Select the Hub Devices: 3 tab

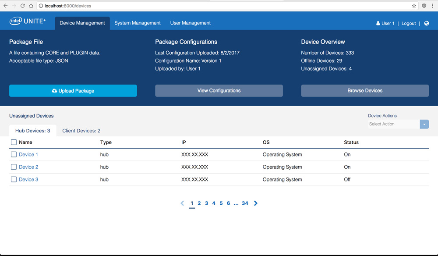[x=33, y=131]
